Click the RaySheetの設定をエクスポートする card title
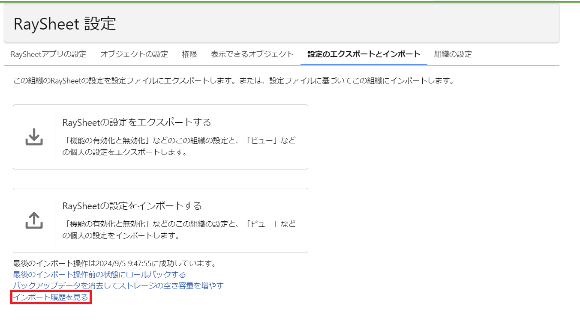580x324 pixels. [x=137, y=122]
